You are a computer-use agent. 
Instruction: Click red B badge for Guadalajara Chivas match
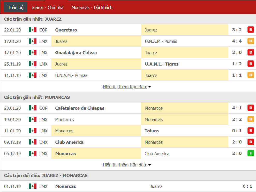[251, 52]
